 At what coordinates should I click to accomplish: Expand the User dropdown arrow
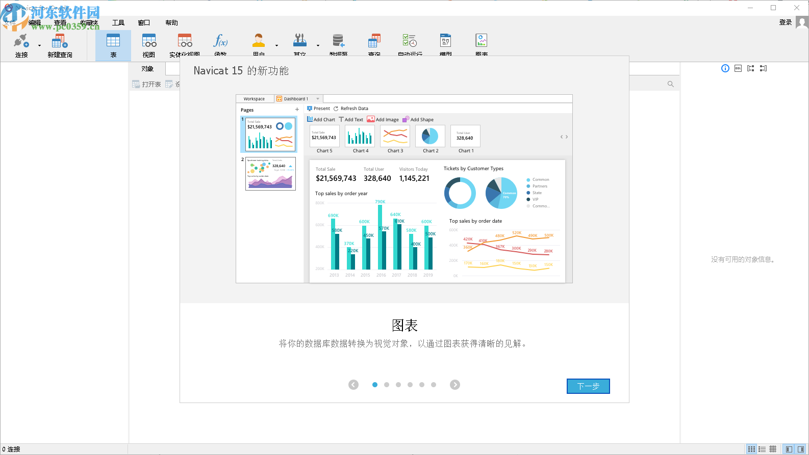click(277, 46)
